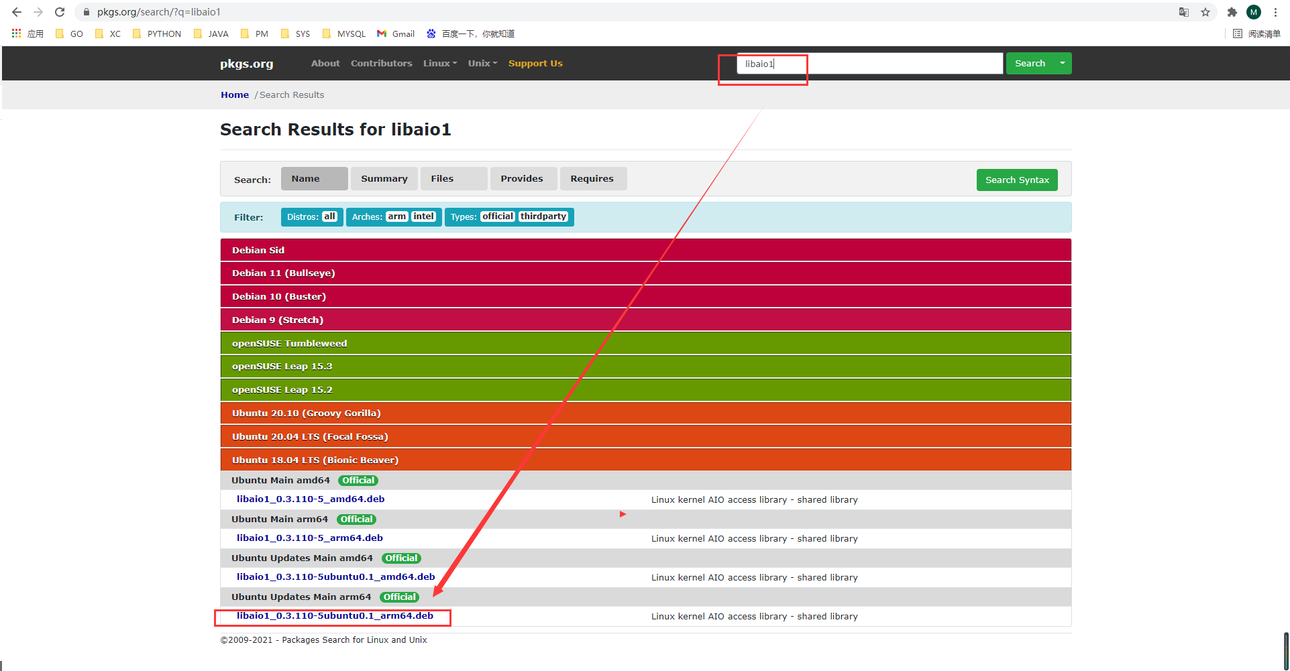This screenshot has height=671, width=1290.
Task: Open the PYTHON bookmark folder
Action: tap(157, 34)
